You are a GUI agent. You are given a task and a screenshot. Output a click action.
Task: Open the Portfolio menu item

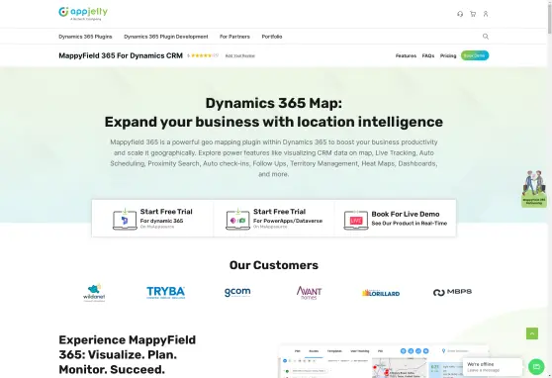pyautogui.click(x=272, y=37)
